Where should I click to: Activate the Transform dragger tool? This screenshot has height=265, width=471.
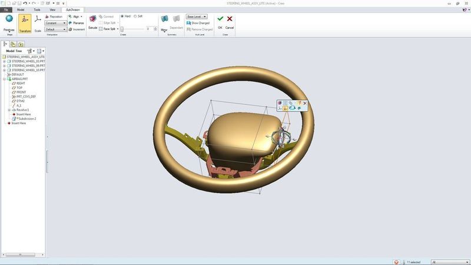tap(25, 23)
